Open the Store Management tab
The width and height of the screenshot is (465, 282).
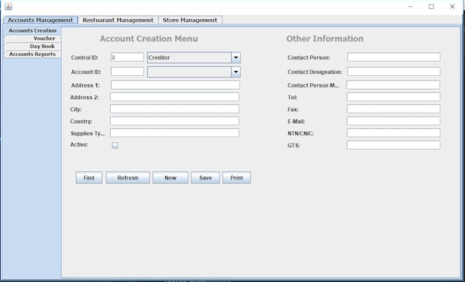click(x=190, y=20)
